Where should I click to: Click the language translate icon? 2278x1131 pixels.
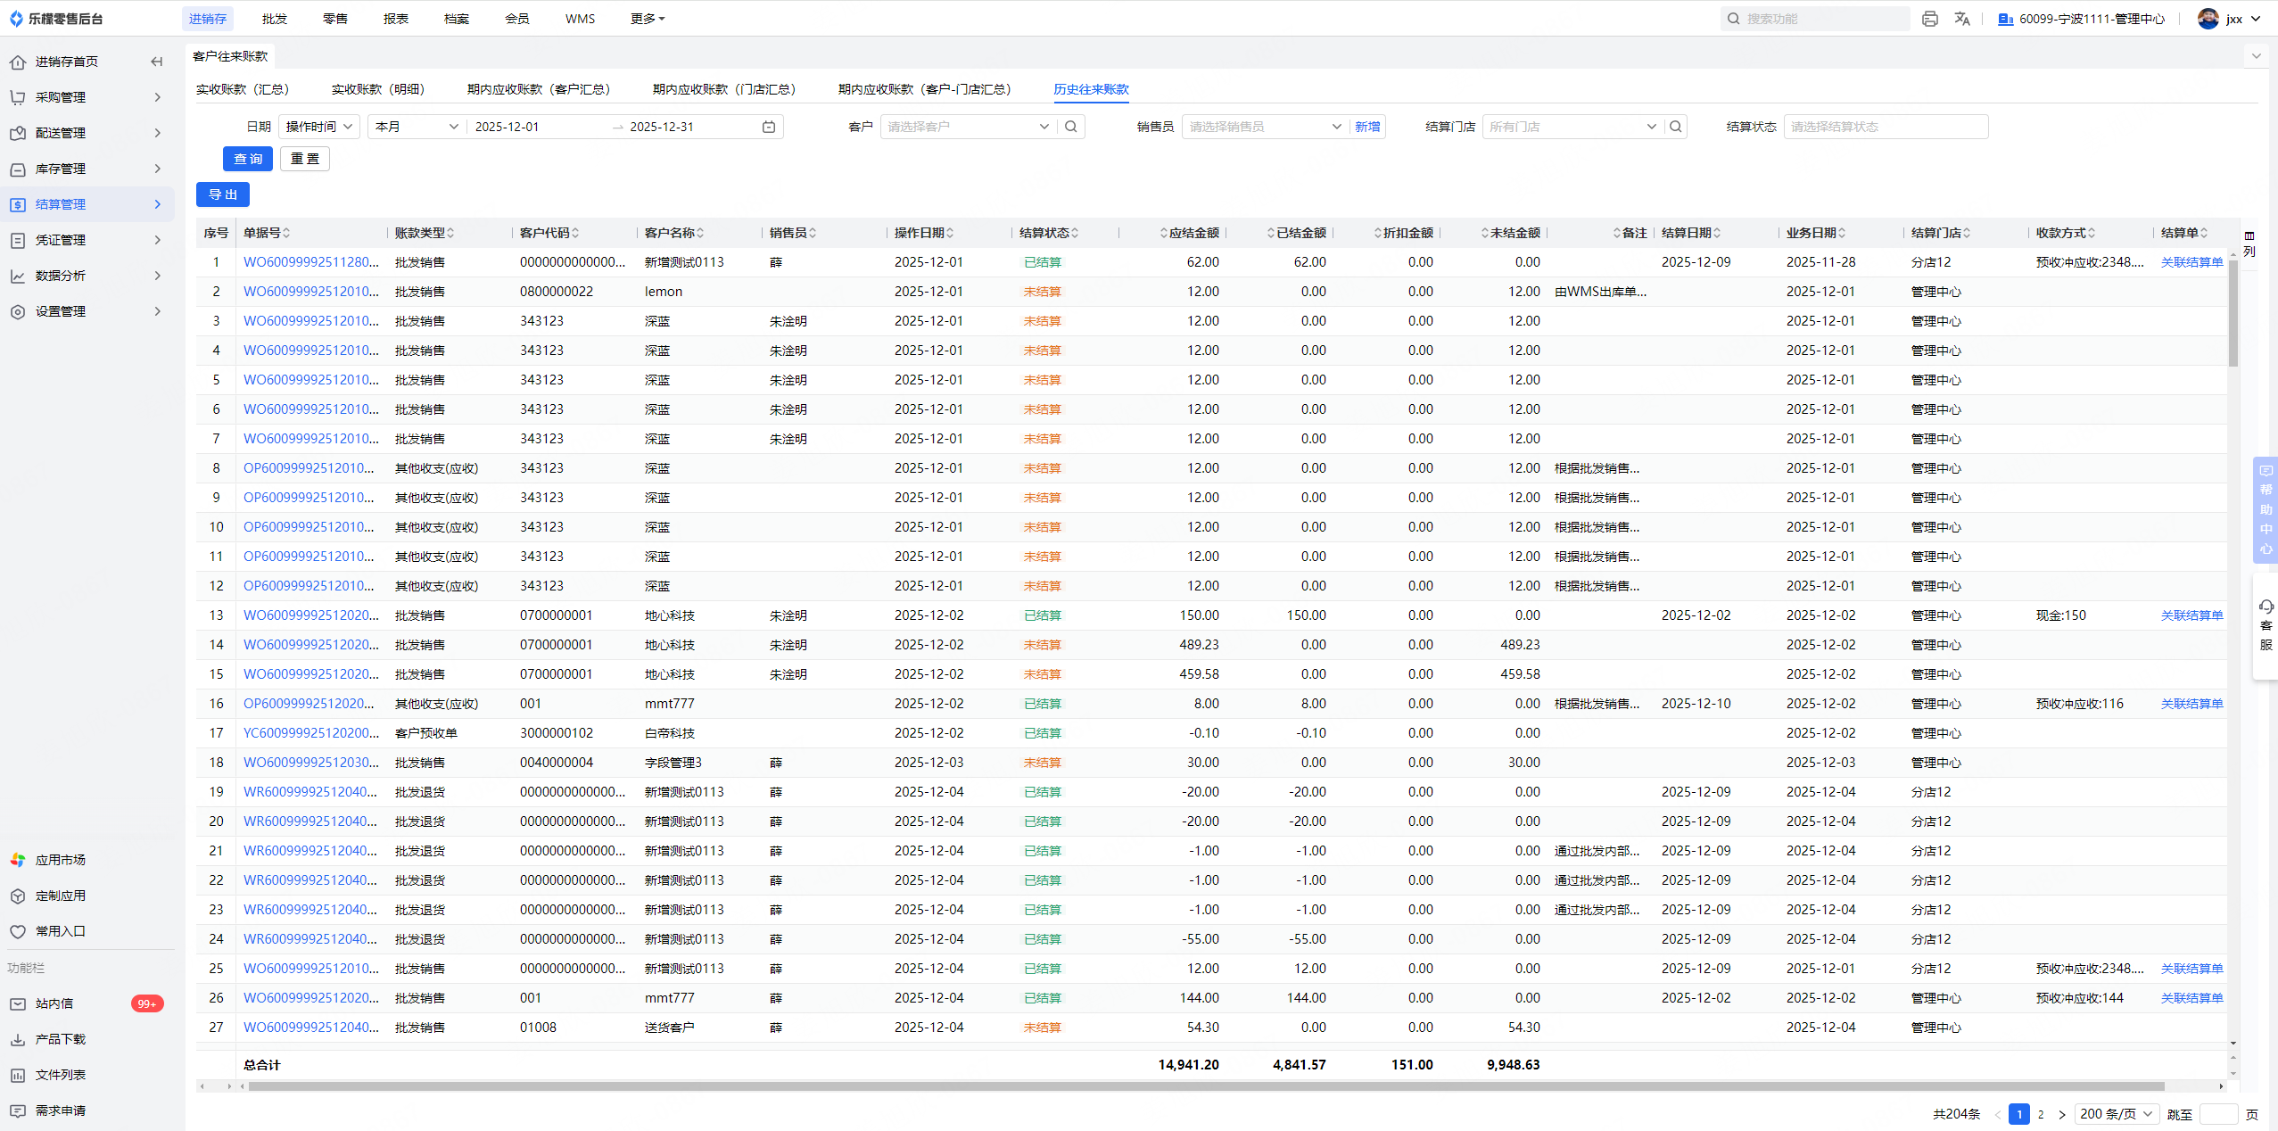1962,19
